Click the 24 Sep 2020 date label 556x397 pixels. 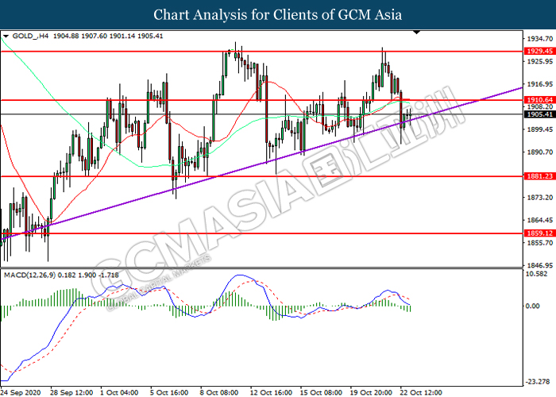click(21, 392)
